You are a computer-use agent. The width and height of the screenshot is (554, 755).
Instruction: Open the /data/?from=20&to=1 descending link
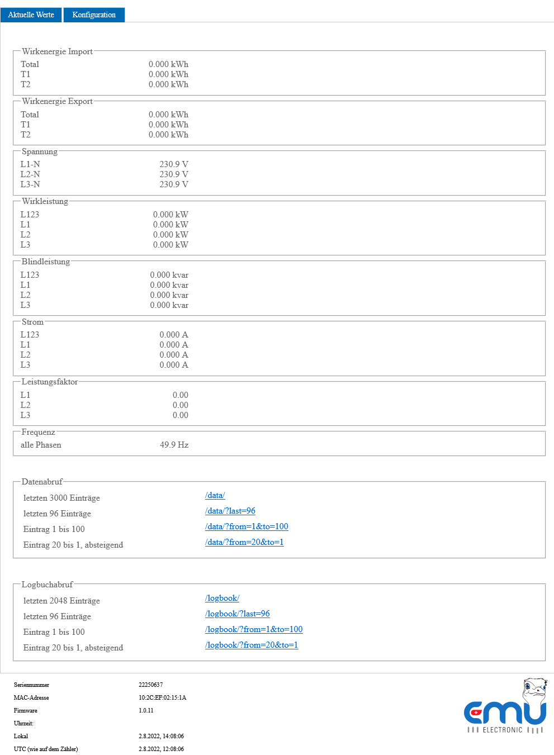click(244, 542)
